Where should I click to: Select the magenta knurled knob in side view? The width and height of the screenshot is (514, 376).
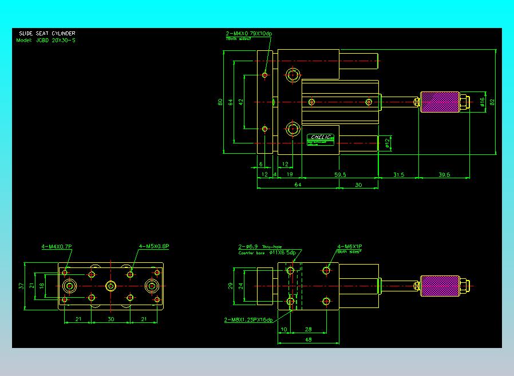(x=440, y=286)
